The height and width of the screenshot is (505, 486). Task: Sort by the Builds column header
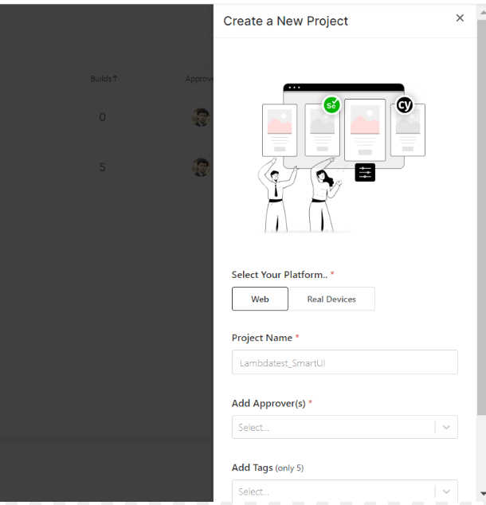[104, 79]
